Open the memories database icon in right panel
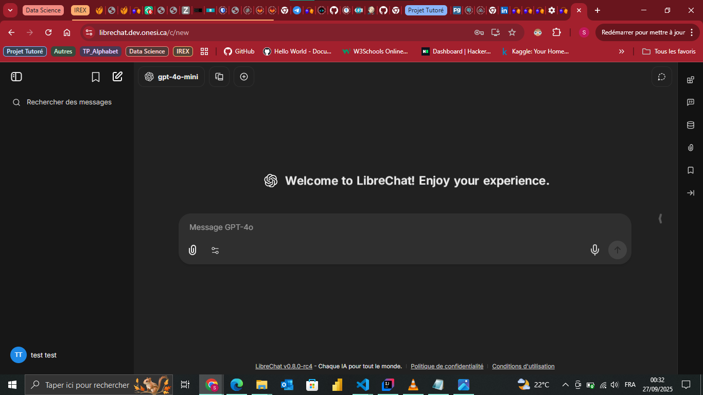This screenshot has height=395, width=703. (x=691, y=125)
